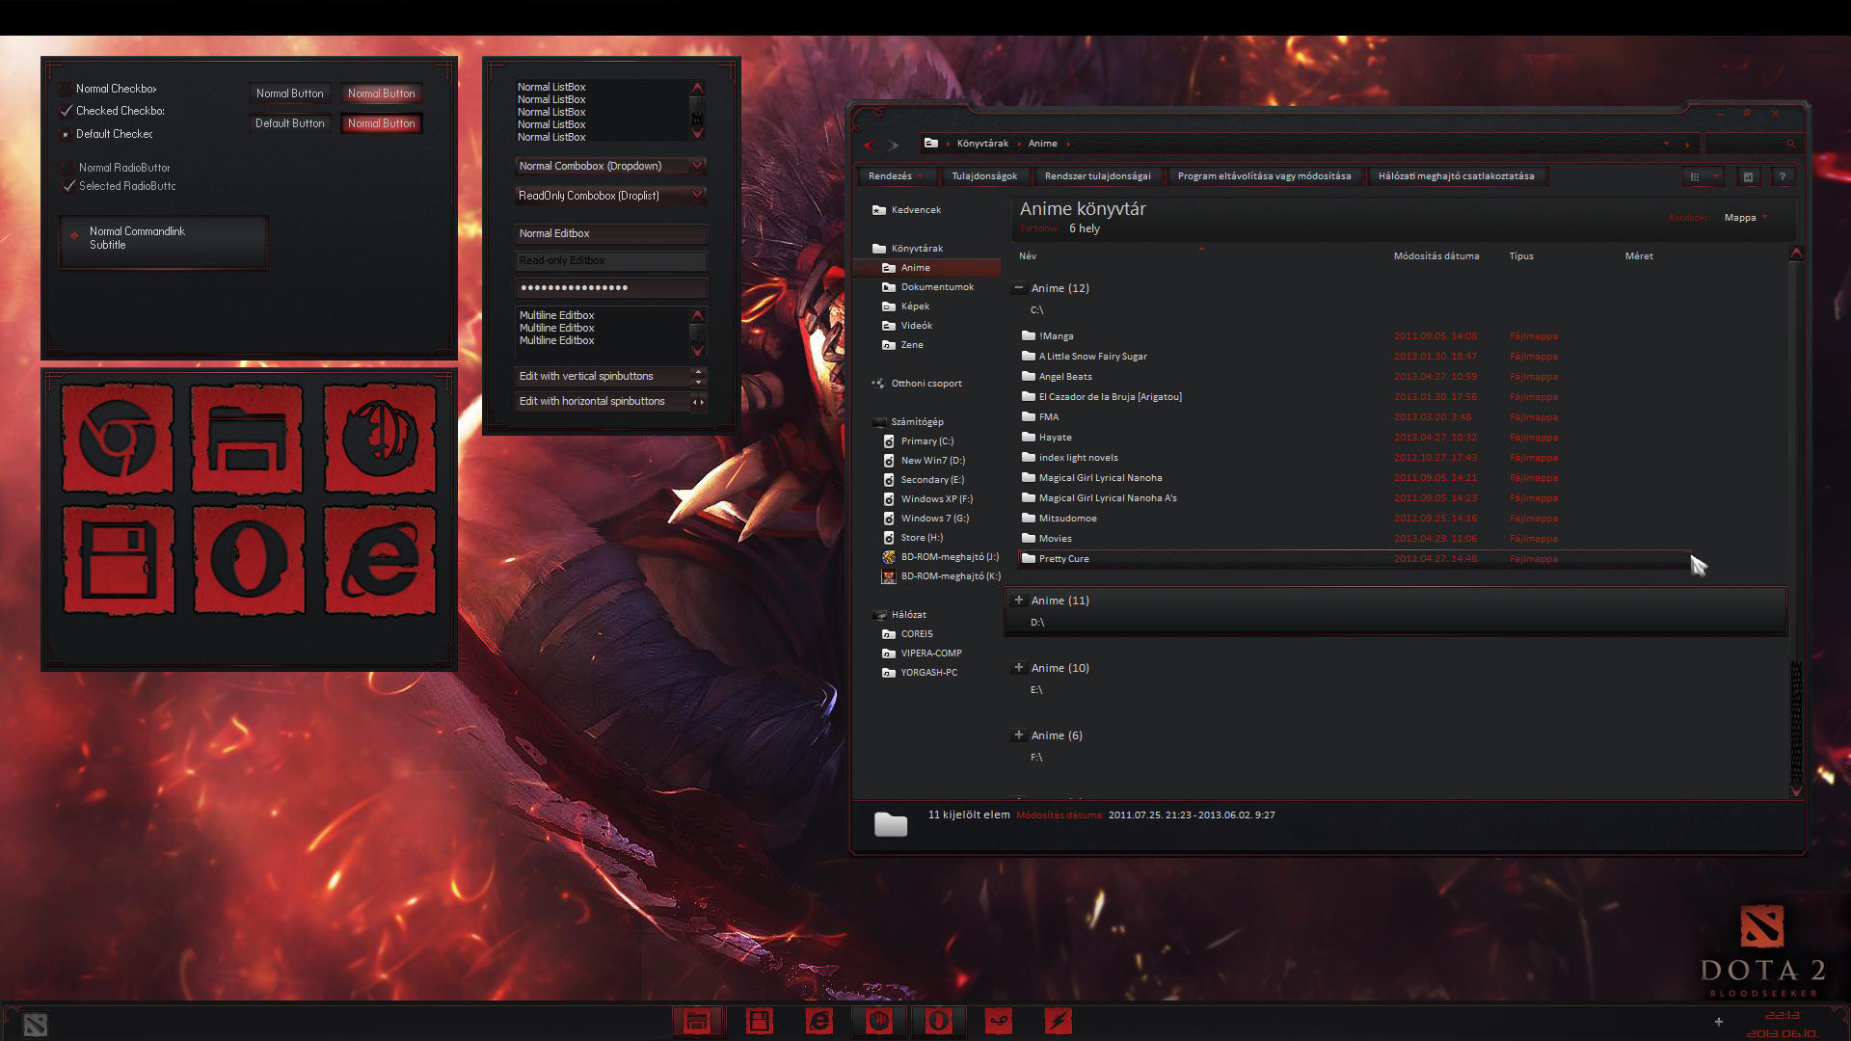Open the VIPERA-COMP network computer
The height and width of the screenshot is (1041, 1851).
922,654
